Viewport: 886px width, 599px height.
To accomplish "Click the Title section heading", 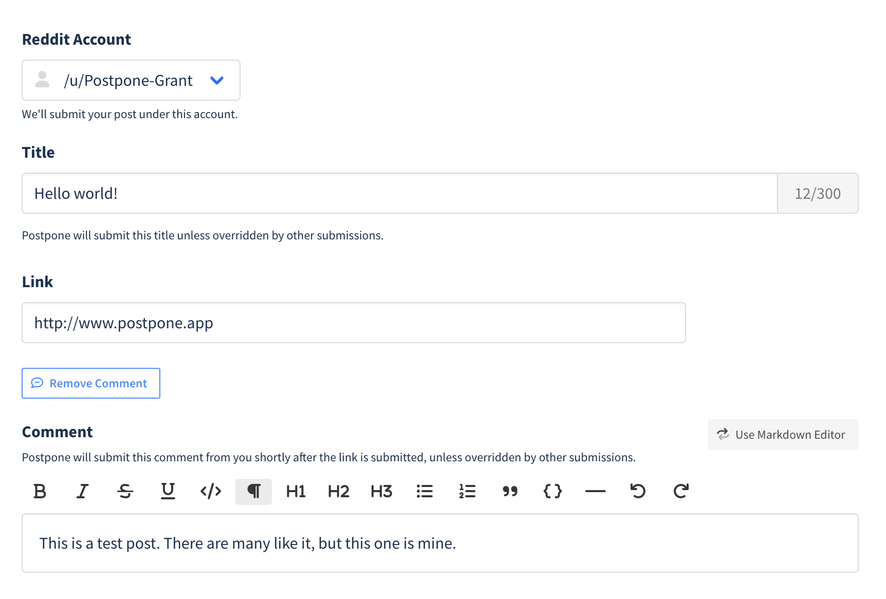I will click(39, 153).
